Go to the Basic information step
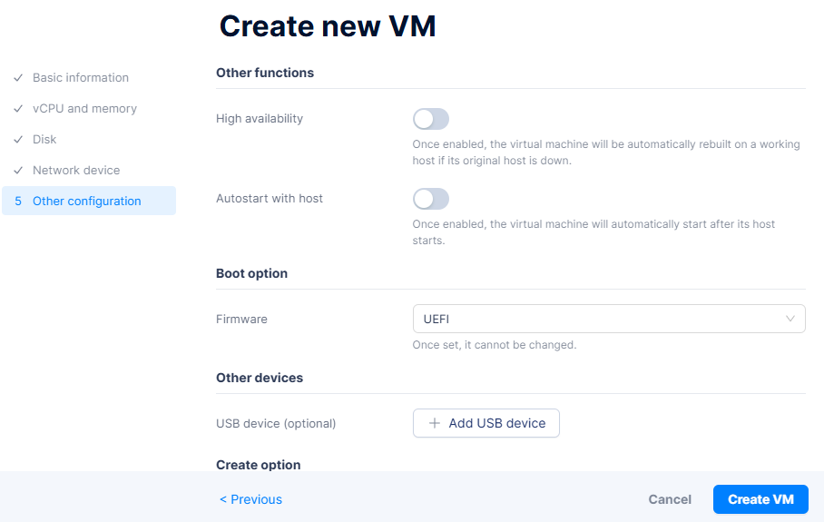Image resolution: width=824 pixels, height=522 pixels. [x=81, y=78]
